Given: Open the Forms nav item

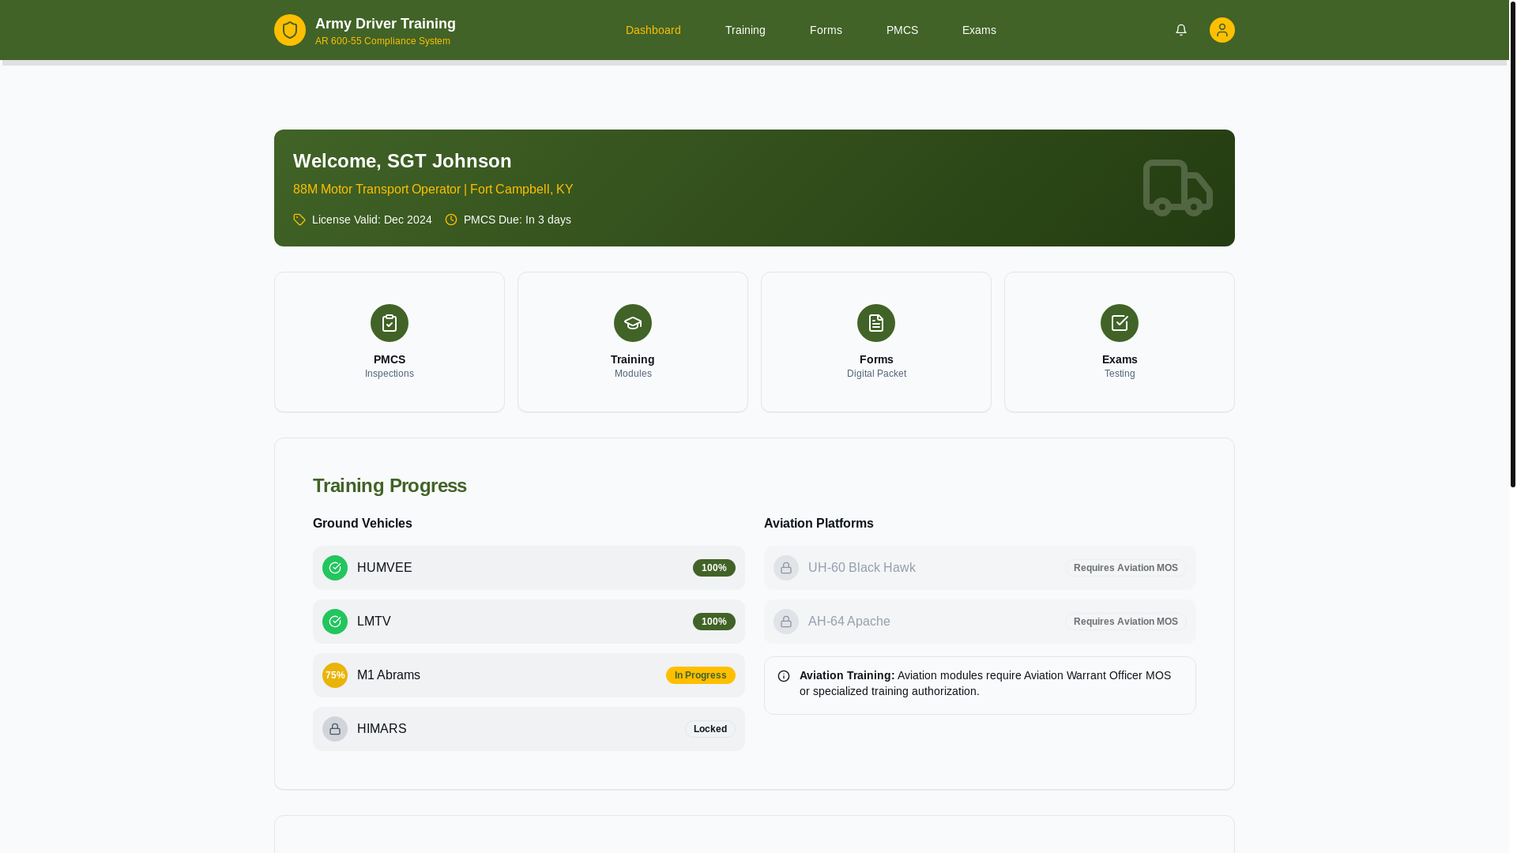Looking at the screenshot, I should [x=826, y=30].
